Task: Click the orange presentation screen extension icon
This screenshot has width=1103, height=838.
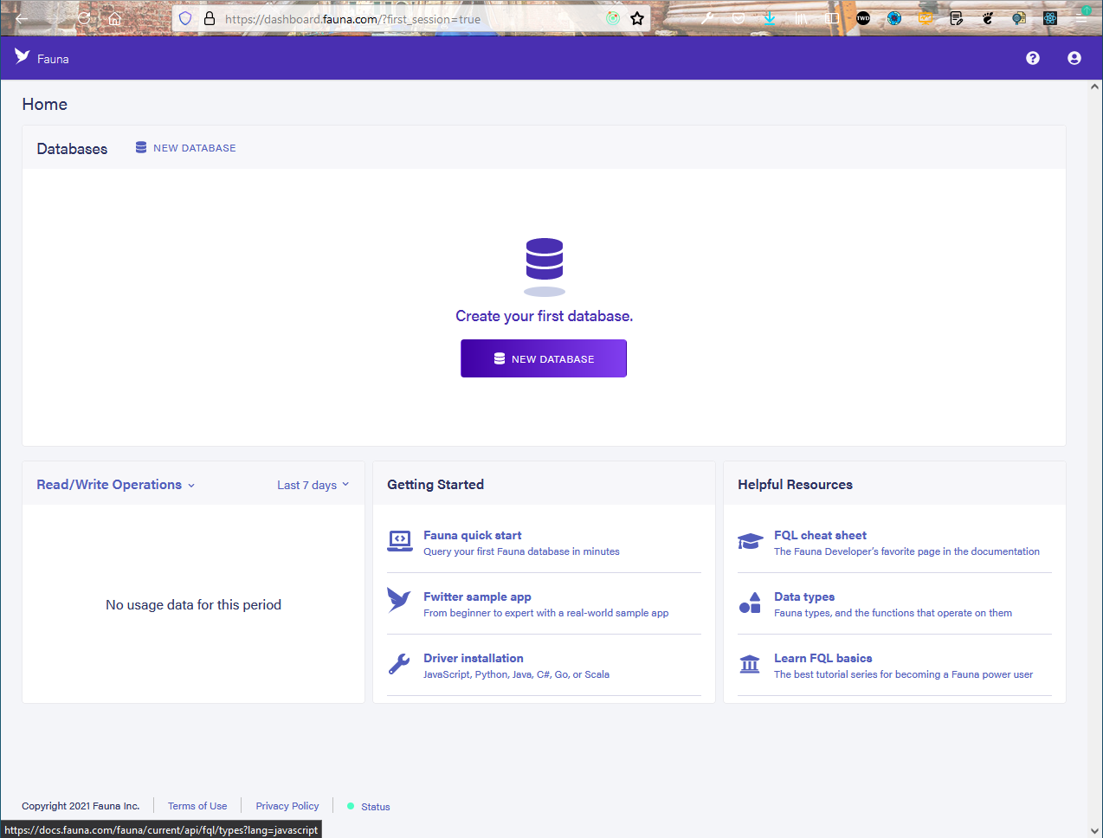Action: coord(926,18)
